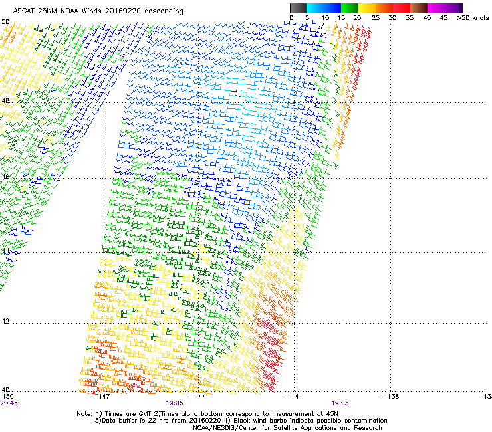The height and width of the screenshot is (432, 492).
Task: Select the '15' legend scale label
Action: click(341, 18)
